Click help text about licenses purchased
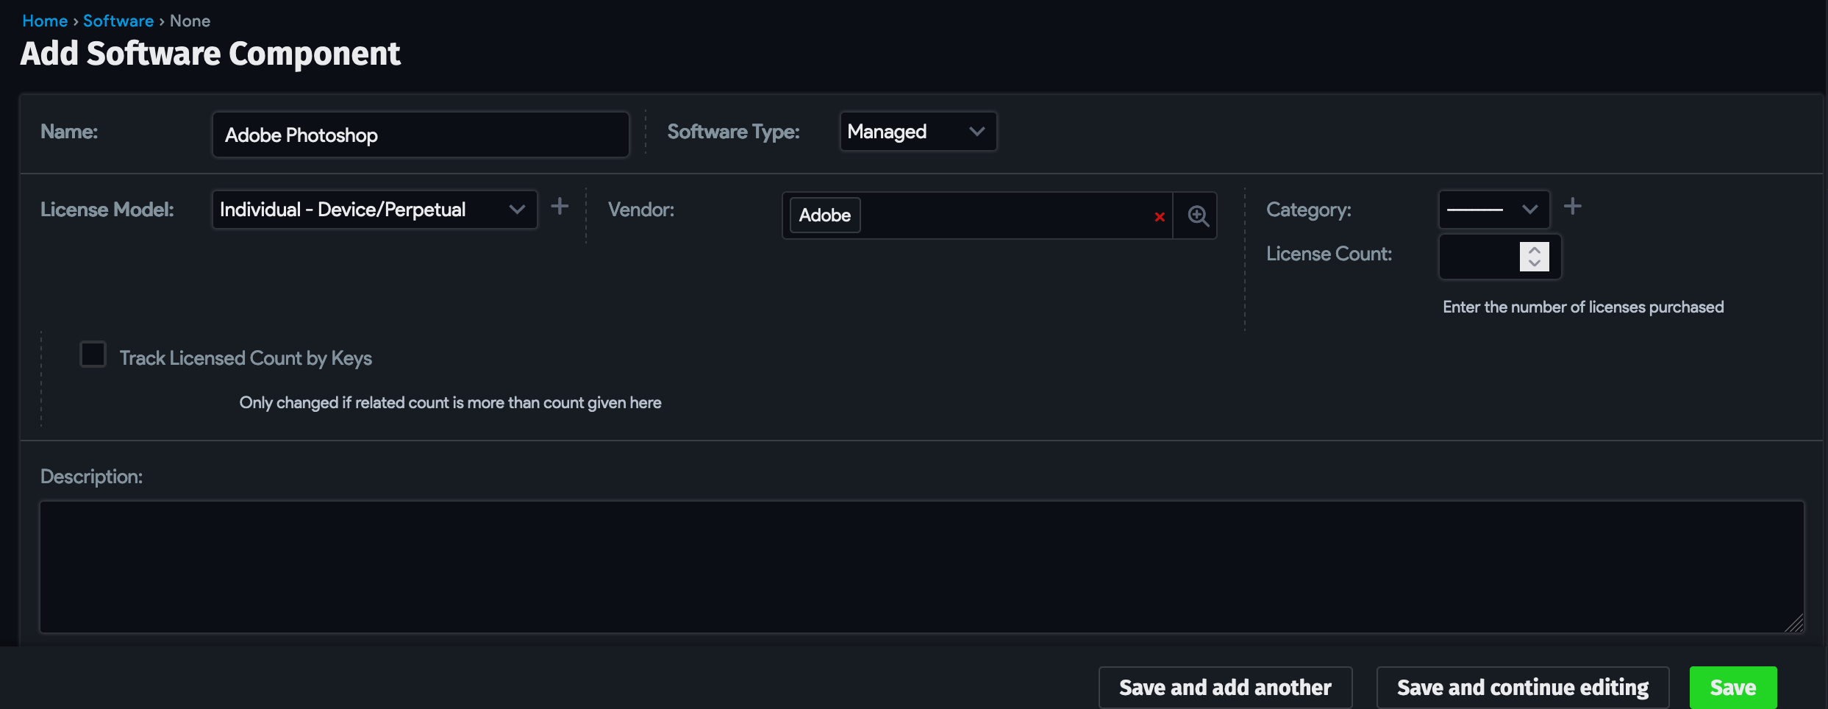Viewport: 1828px width, 709px height. [1583, 307]
